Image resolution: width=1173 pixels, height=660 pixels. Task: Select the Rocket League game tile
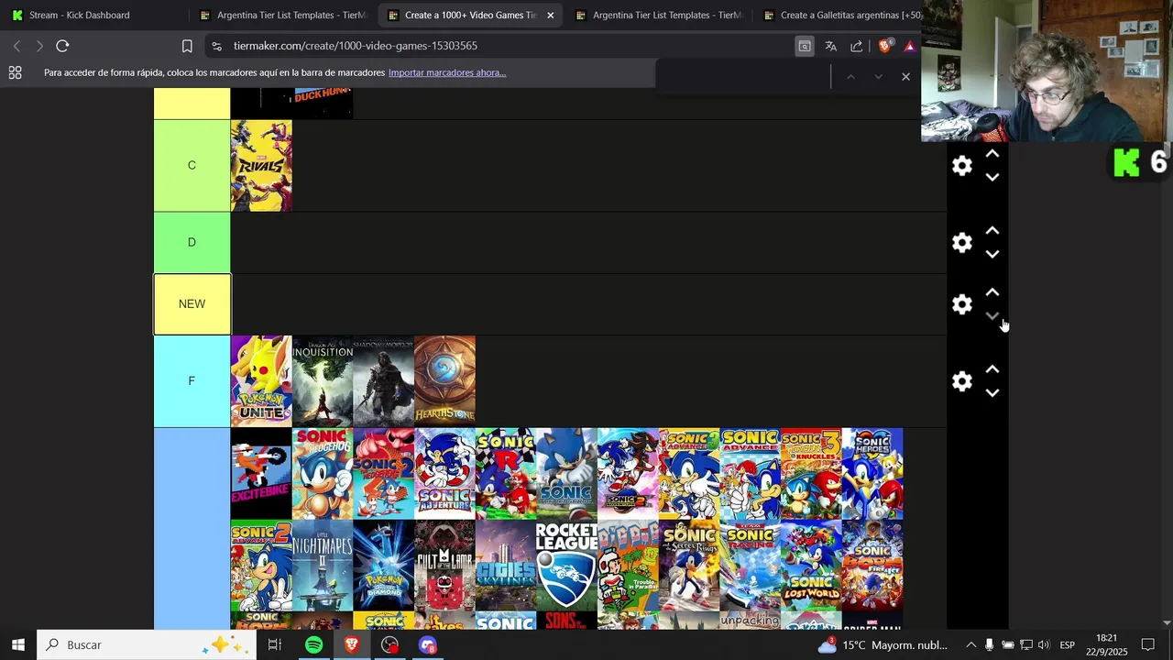[566, 566]
